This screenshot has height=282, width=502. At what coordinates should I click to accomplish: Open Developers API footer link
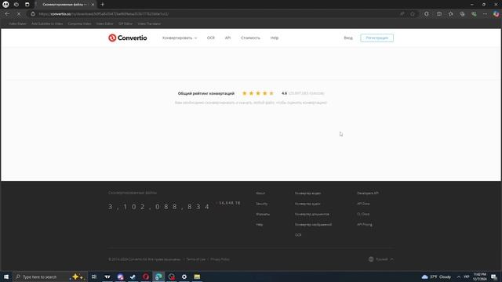point(368,193)
